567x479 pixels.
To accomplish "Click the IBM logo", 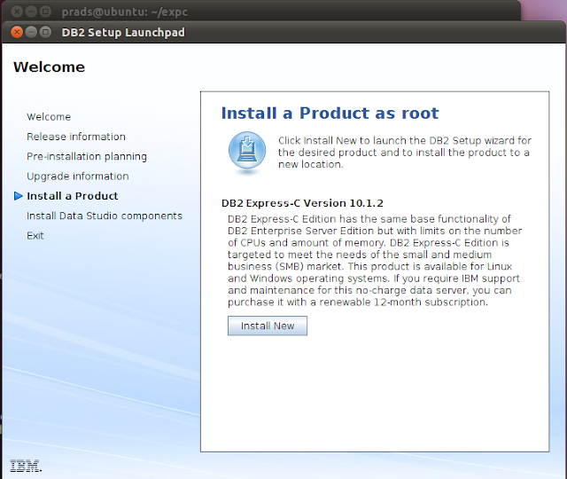I will click(26, 466).
